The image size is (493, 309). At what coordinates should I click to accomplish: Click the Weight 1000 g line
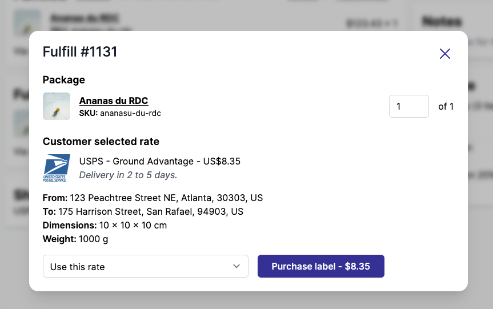[75, 239]
